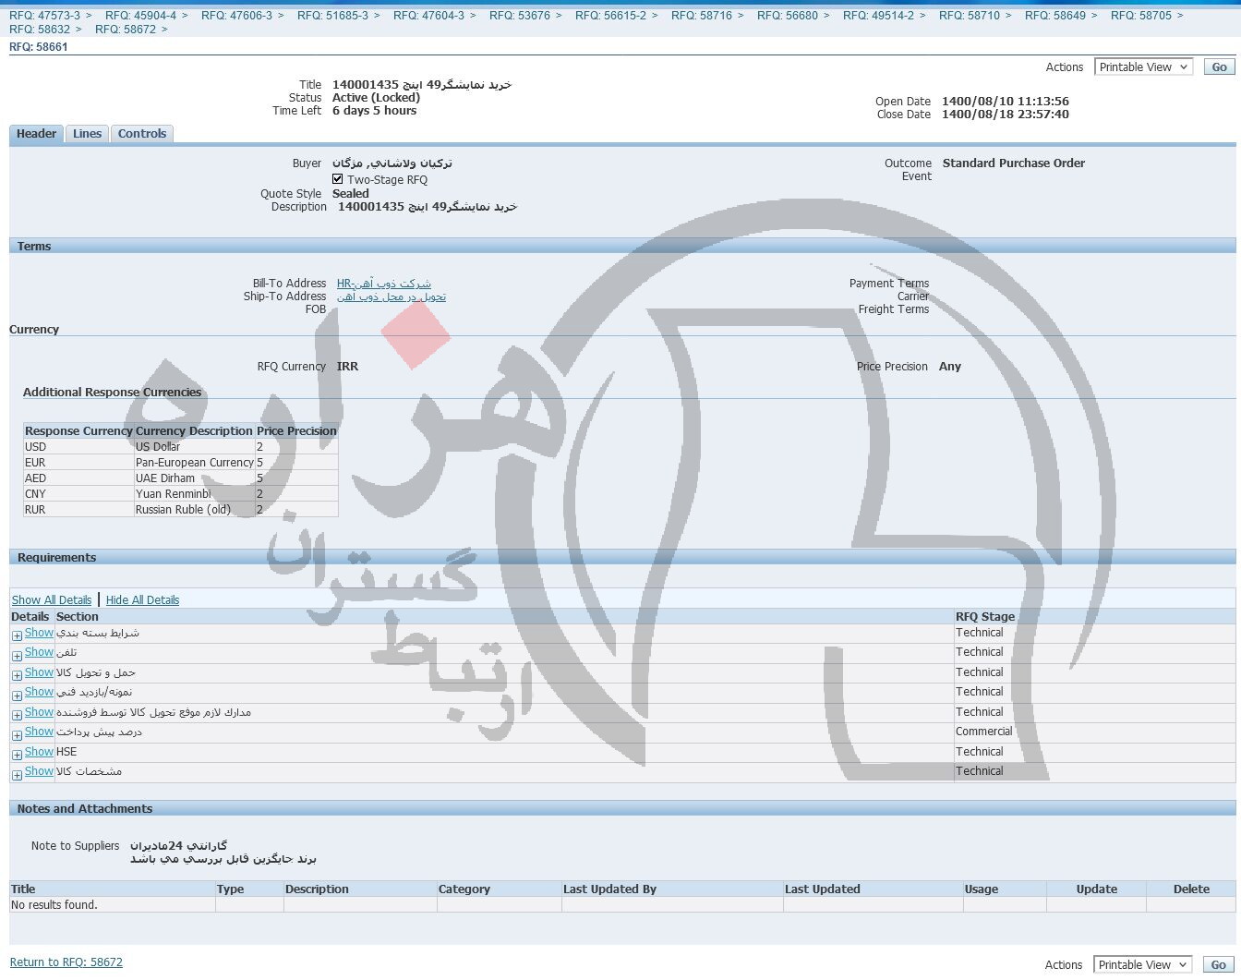1241x980 pixels.
Task: Open the bottom Actions dropdown menu
Action: pyautogui.click(x=1142, y=964)
